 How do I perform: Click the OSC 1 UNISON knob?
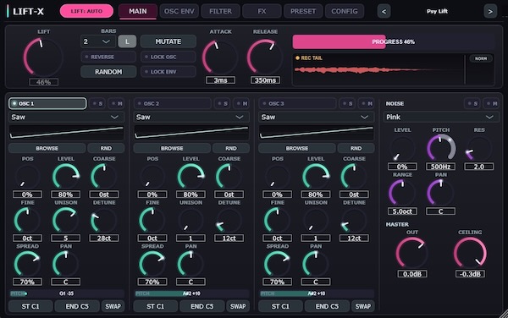pyautogui.click(x=66, y=220)
